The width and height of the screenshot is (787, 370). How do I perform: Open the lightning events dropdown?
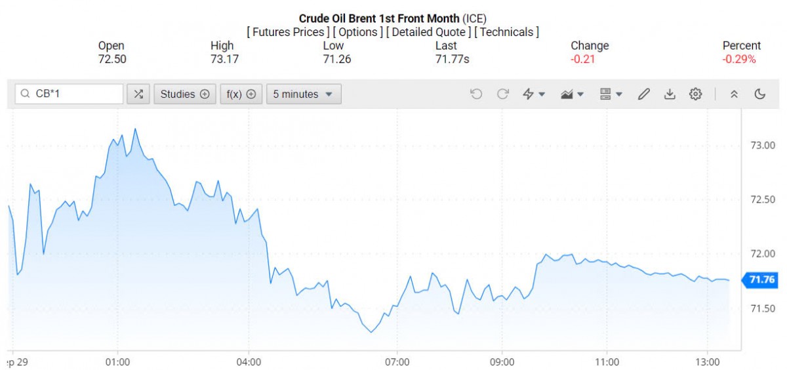click(x=534, y=94)
